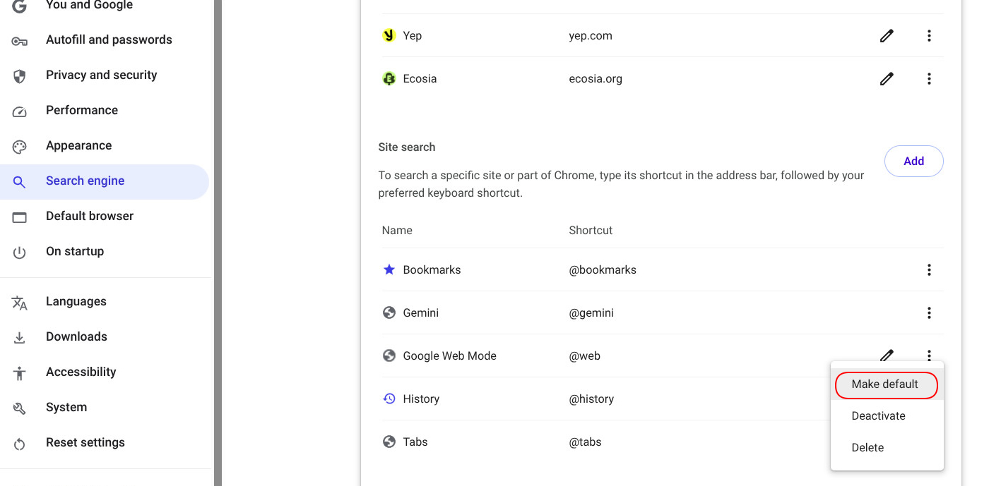The width and height of the screenshot is (989, 486).
Task: Click the pencil edit icon for Ecosia
Action: point(887,78)
